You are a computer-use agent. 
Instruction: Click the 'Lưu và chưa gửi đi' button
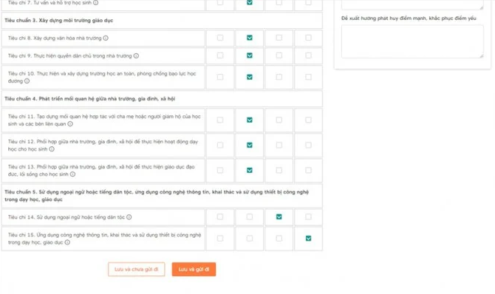[x=137, y=269]
